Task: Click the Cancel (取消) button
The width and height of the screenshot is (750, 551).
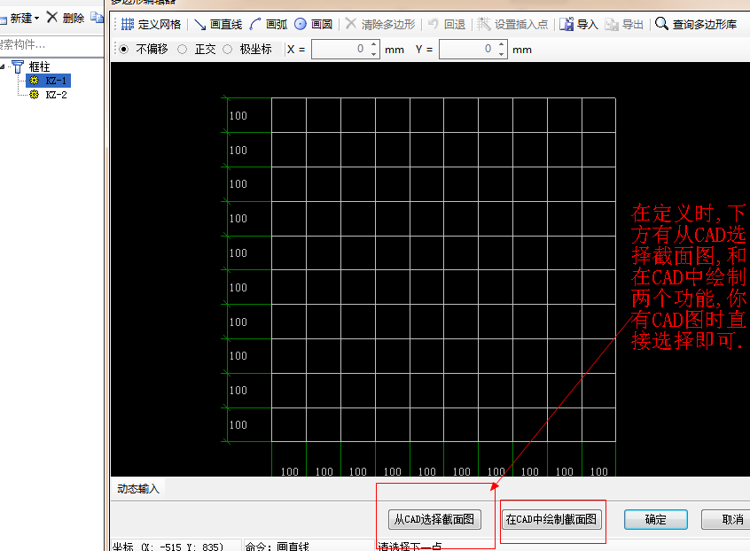Action: [x=727, y=519]
